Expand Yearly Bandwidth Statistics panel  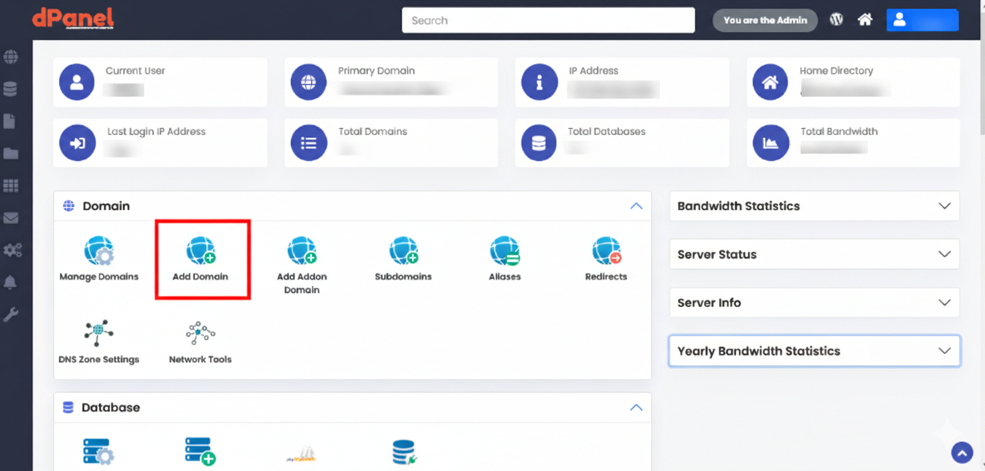[x=944, y=351]
